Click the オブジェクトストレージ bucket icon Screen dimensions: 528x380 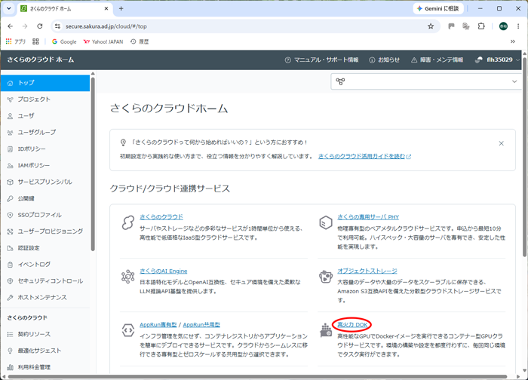[326, 277]
